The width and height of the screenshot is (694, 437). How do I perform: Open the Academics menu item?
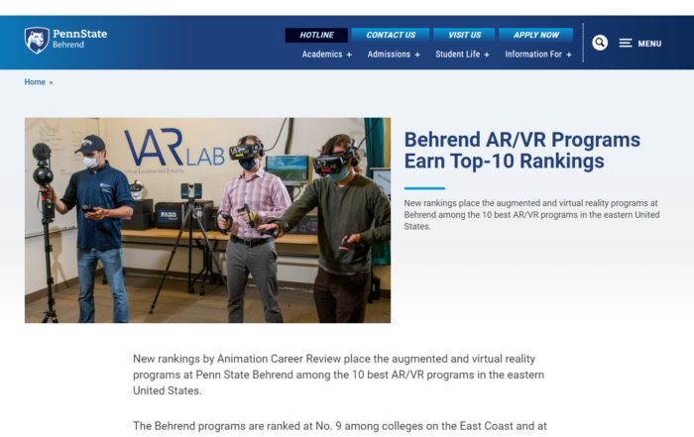(322, 55)
